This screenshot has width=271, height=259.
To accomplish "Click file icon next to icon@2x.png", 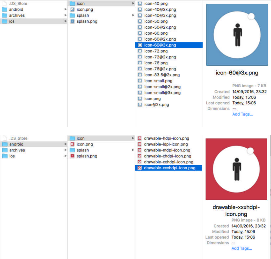I will pyautogui.click(x=140, y=105).
